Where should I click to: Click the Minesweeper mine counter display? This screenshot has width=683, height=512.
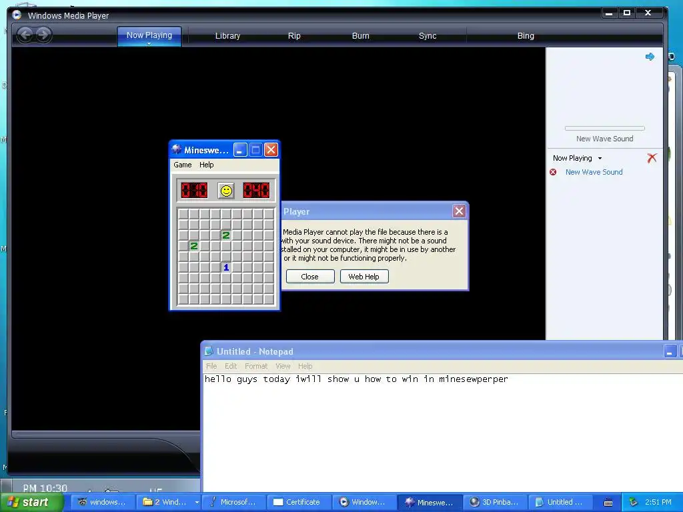click(194, 190)
